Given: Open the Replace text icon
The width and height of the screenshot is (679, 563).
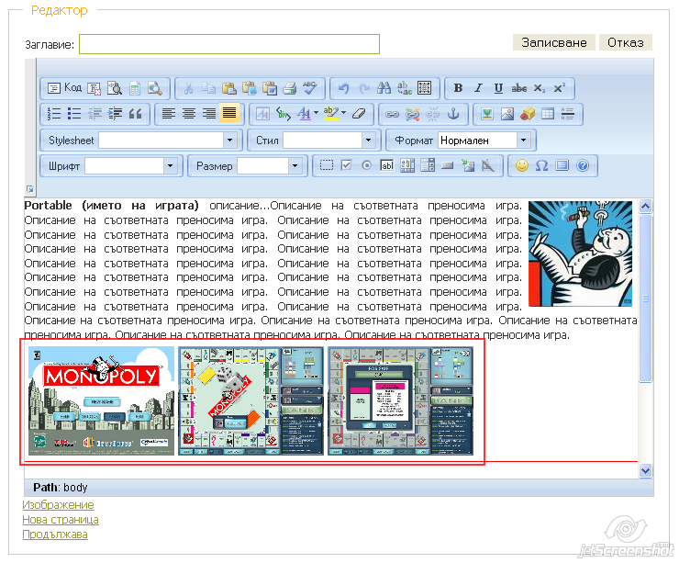Looking at the screenshot, I should (405, 88).
